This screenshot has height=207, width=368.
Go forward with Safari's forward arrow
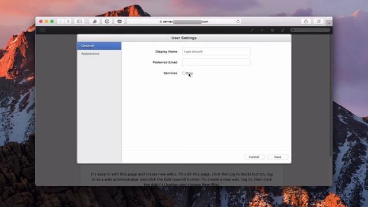click(68, 21)
